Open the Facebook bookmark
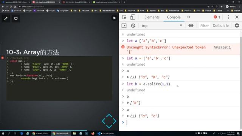The width and height of the screenshot is (242, 136). pyautogui.click(x=16, y=11)
